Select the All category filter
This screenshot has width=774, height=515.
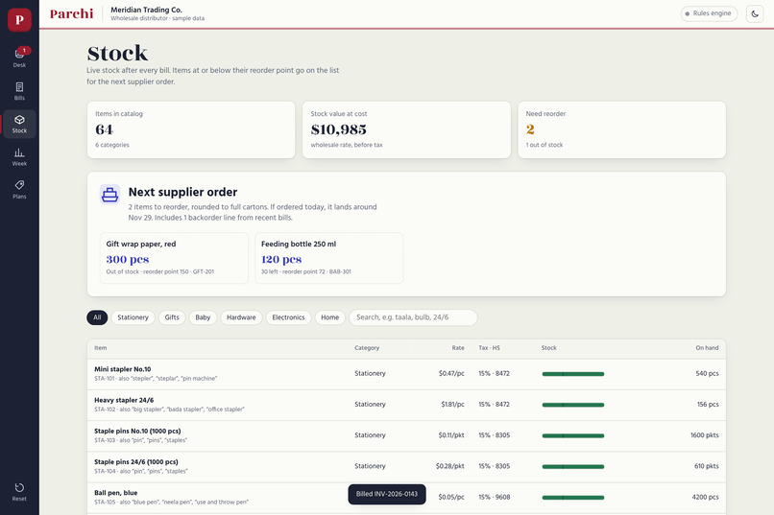pyautogui.click(x=97, y=317)
